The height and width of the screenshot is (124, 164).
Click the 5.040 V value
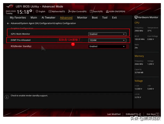click(150, 89)
